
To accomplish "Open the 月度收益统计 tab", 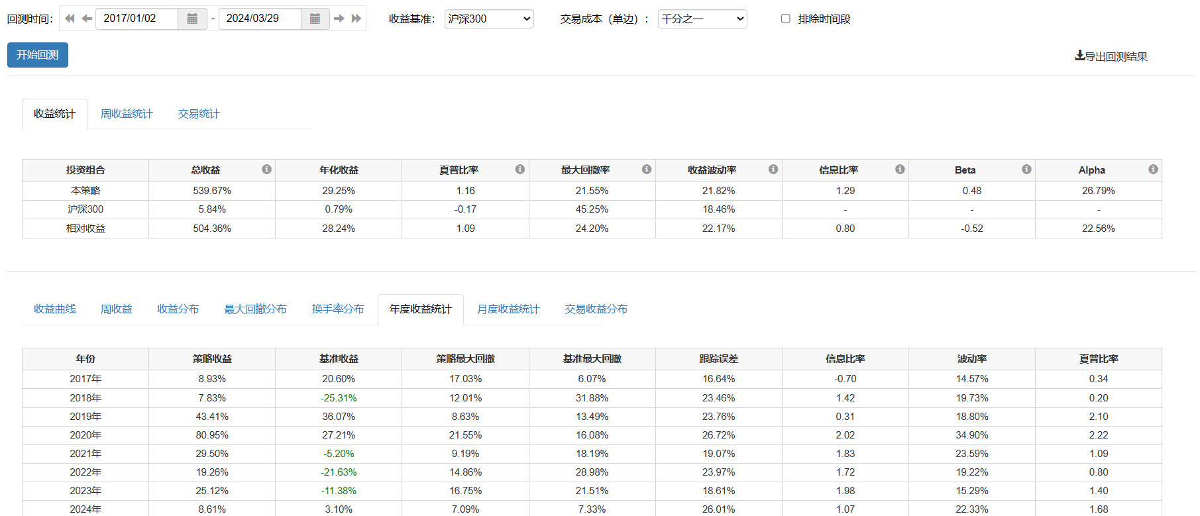I will (508, 309).
